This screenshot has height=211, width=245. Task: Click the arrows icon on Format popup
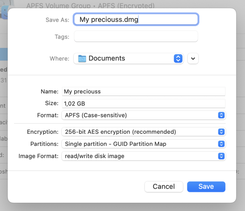pyautogui.click(x=221, y=115)
